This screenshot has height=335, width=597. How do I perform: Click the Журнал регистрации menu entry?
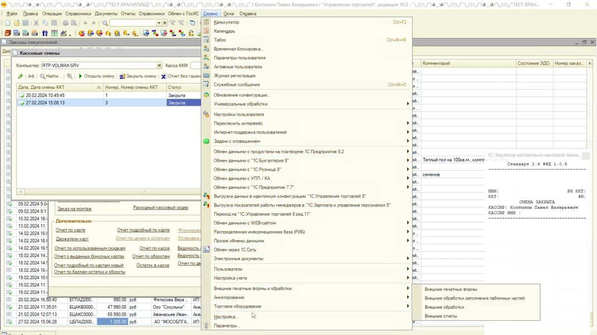click(234, 76)
